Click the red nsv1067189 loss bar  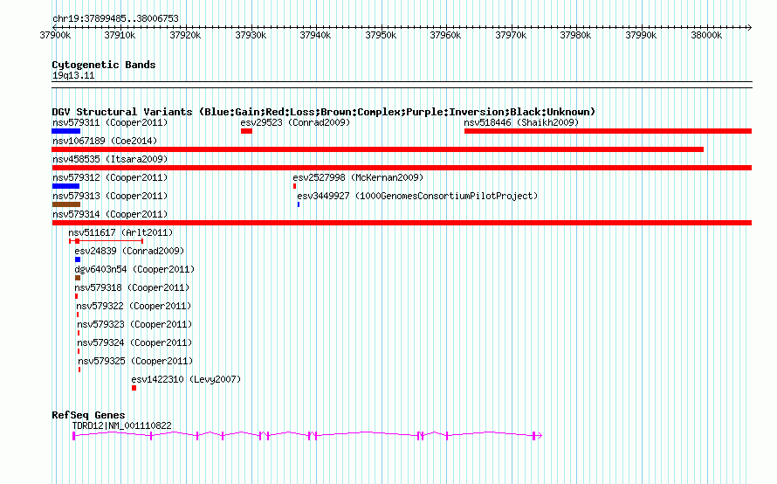coord(378,149)
